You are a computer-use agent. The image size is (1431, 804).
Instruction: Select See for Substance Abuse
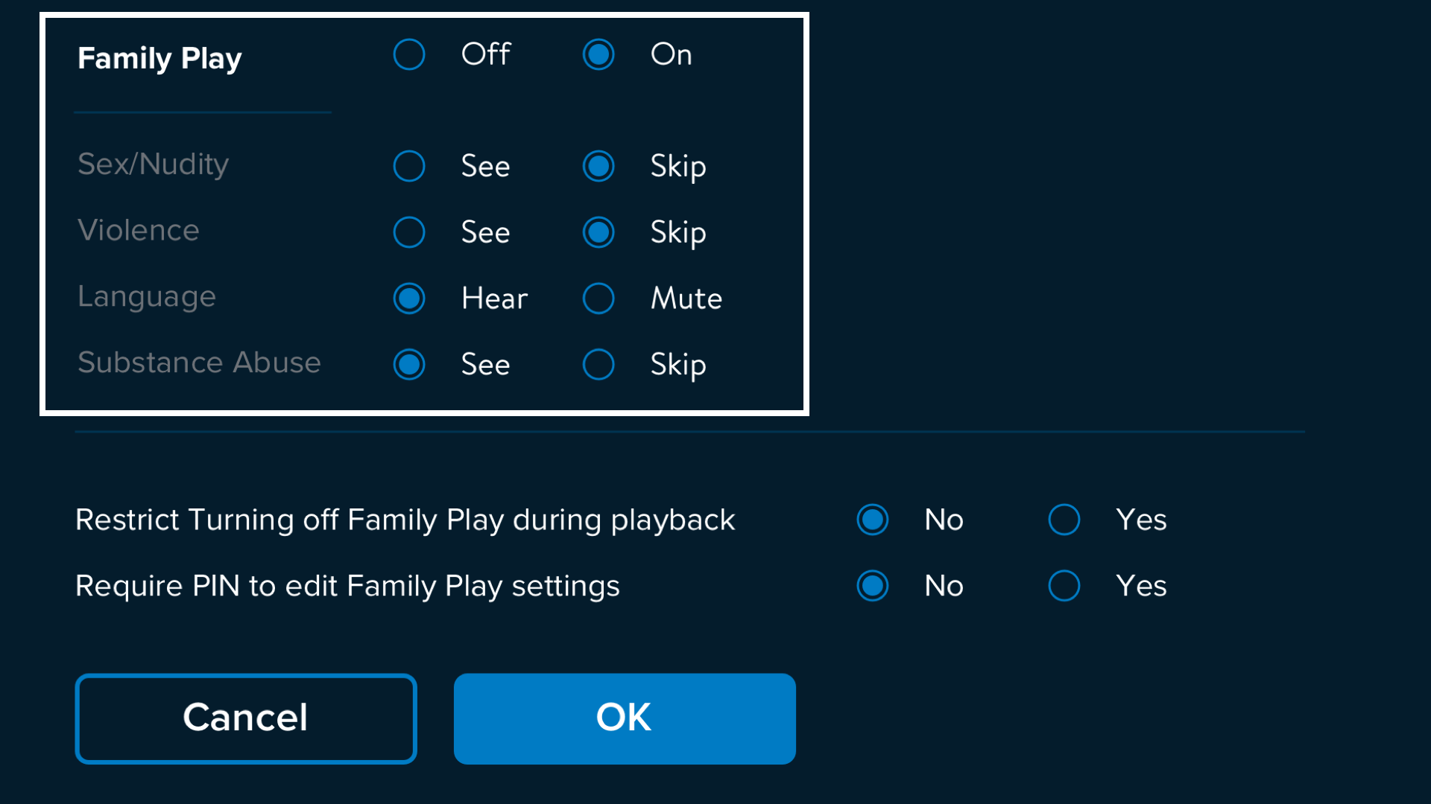(409, 365)
